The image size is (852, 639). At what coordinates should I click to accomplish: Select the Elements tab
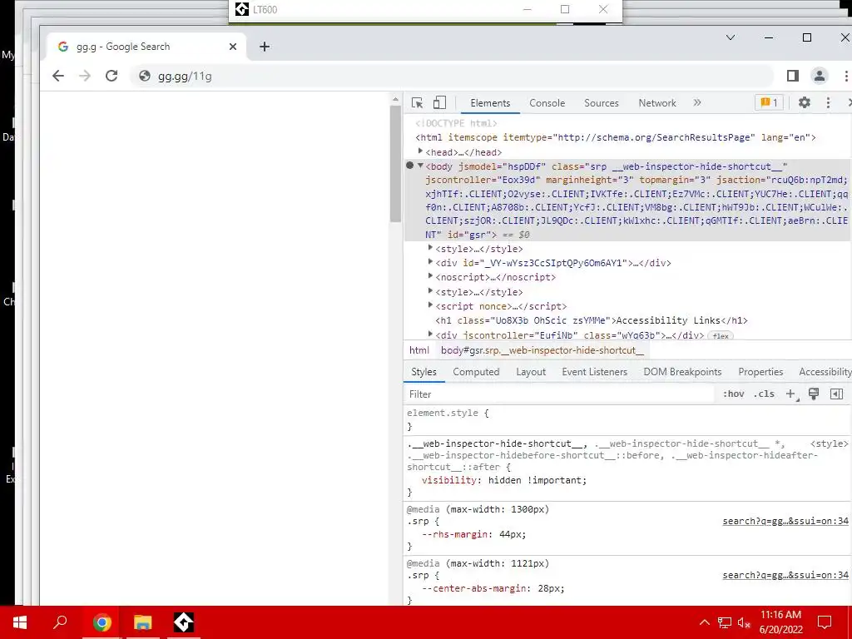click(490, 102)
